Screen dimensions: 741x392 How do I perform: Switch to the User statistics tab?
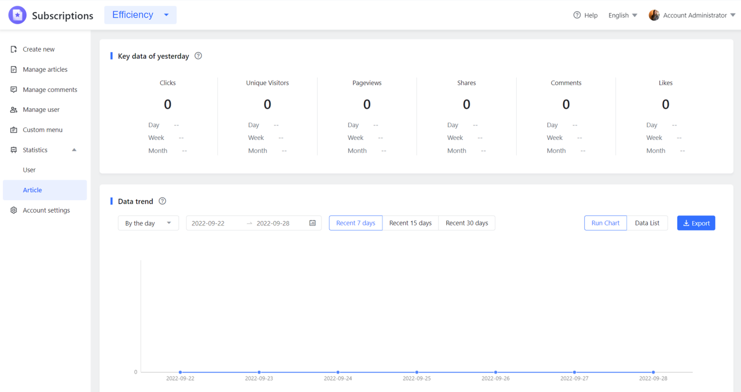pos(29,170)
